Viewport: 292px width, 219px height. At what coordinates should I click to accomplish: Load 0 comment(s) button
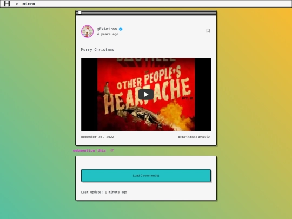tap(146, 176)
